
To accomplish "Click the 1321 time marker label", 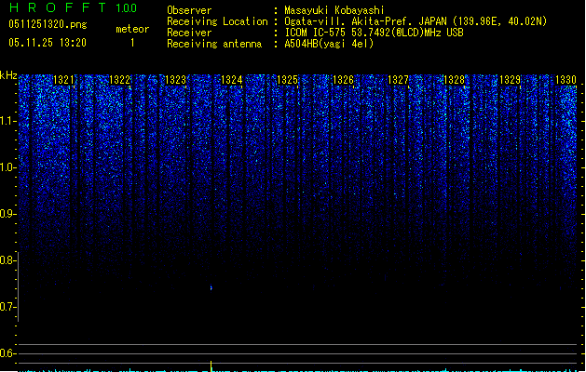I will (x=64, y=80).
